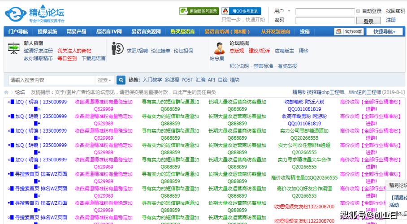Open the 有奖举报 link
The image size is (407, 224).
click(x=287, y=66)
